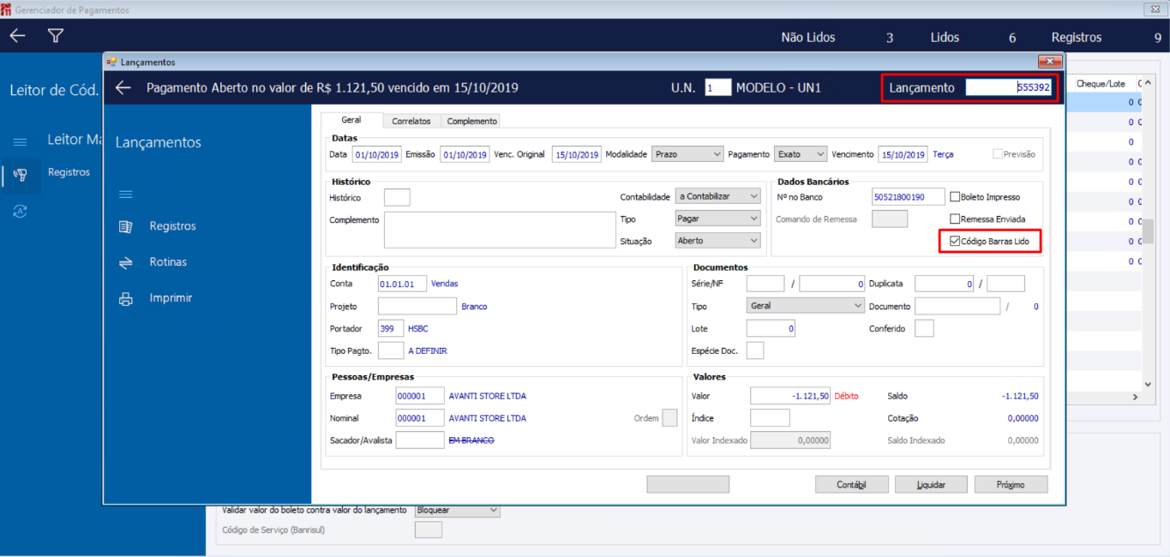Click the Conta field 01.01.01
The image size is (1170, 557).
point(402,284)
